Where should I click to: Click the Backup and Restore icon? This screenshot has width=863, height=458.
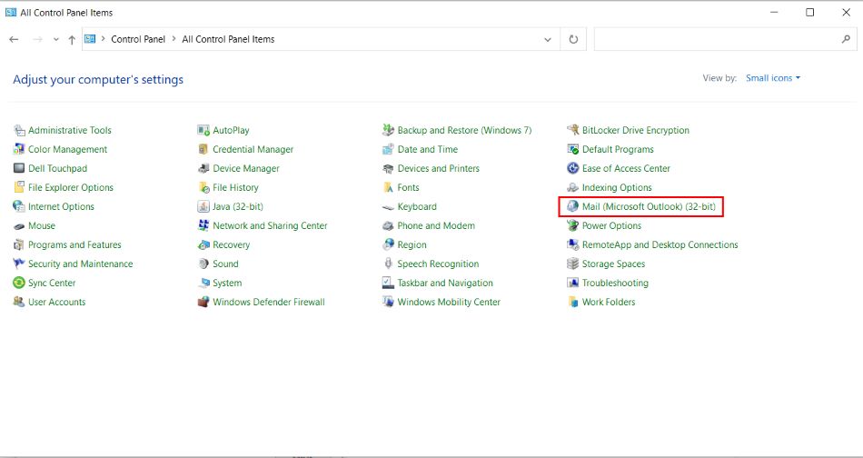(388, 131)
